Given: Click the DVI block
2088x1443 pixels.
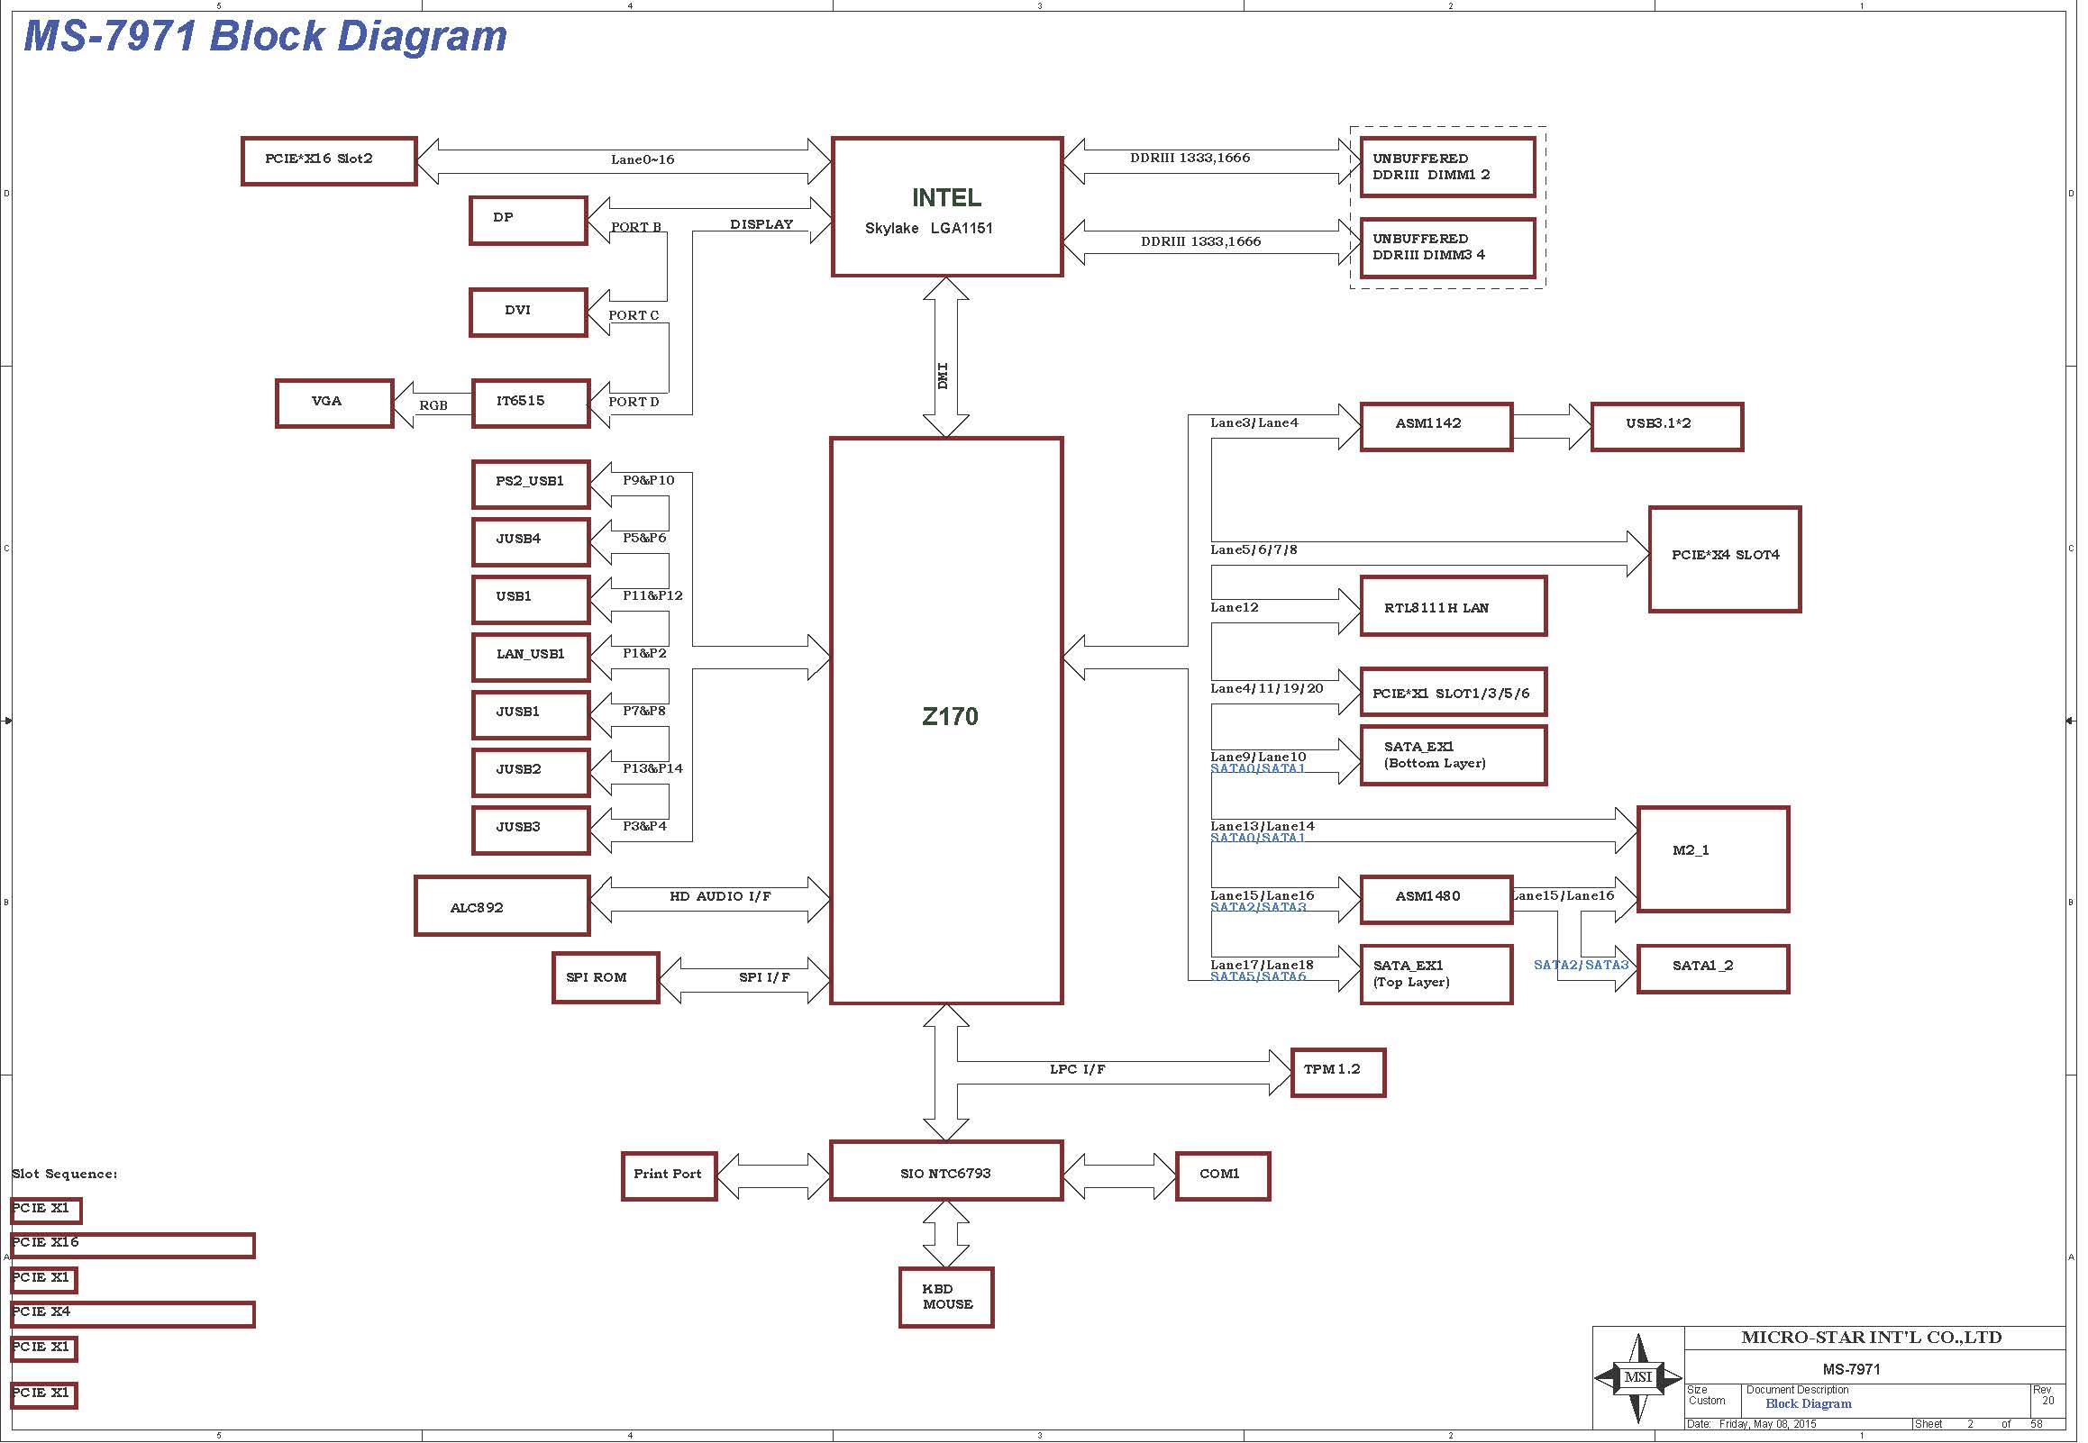Looking at the screenshot, I should [530, 313].
